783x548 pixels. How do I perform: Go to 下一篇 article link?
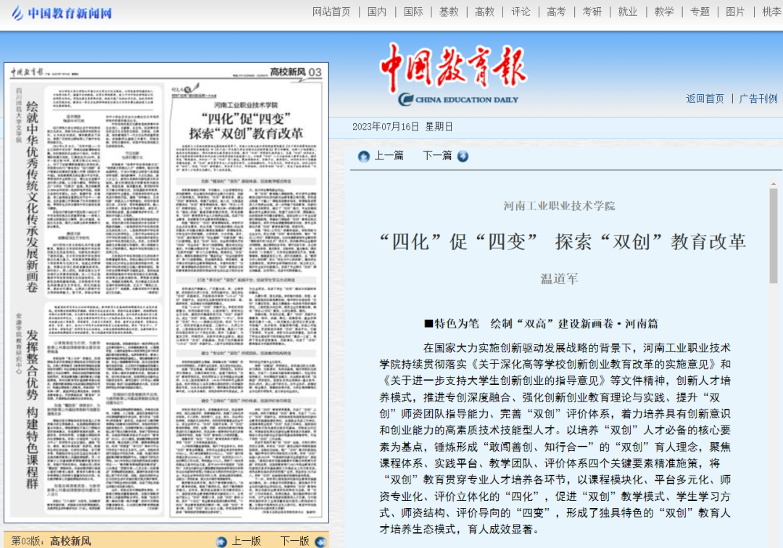437,157
